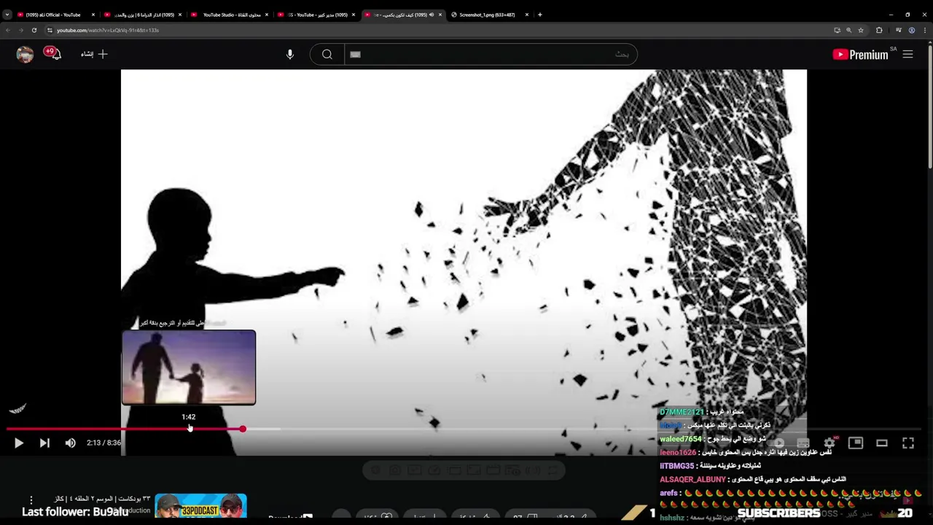The height and width of the screenshot is (525, 933).
Task: Click the seek preview thumbnail of father and child
Action: pos(189,367)
